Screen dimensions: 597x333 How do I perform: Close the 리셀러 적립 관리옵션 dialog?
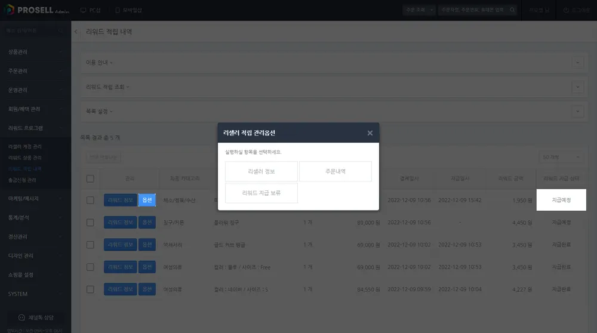[370, 133]
